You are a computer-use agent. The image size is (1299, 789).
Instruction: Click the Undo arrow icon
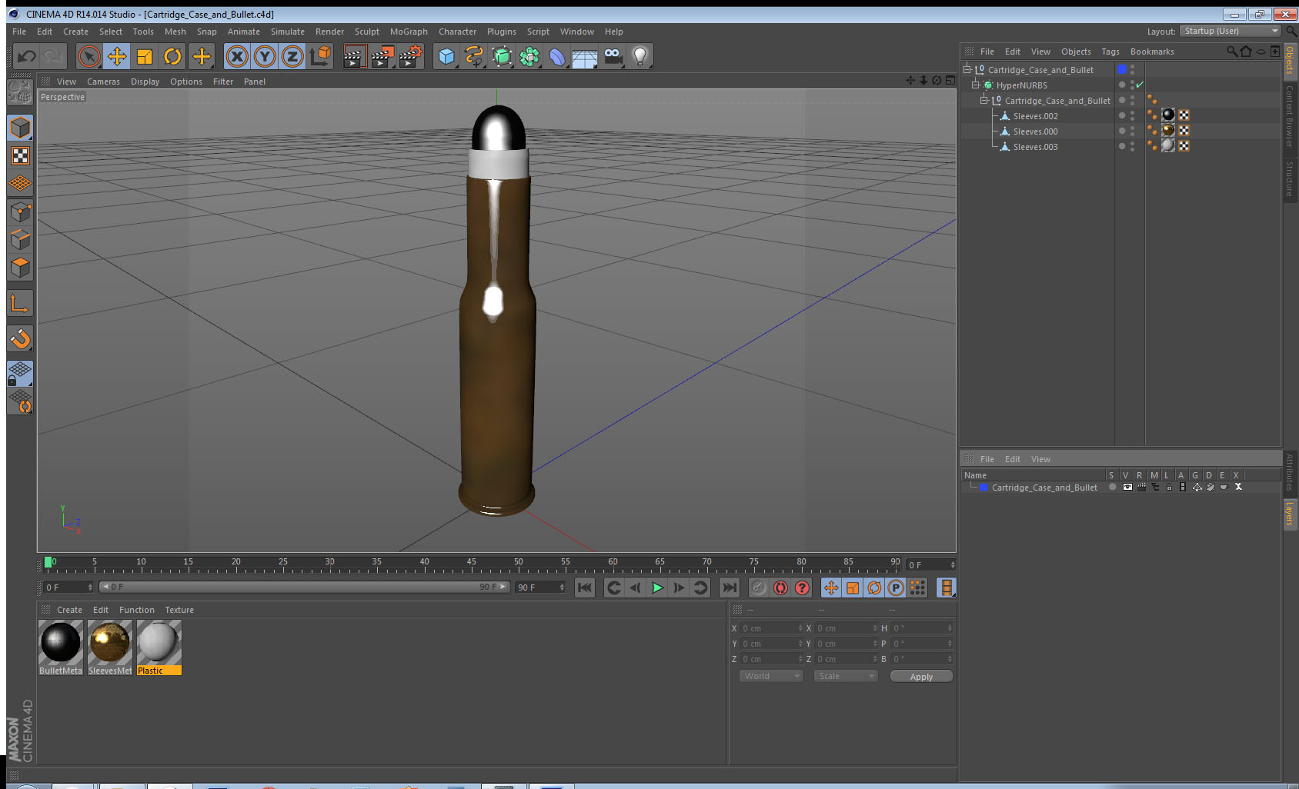click(27, 56)
